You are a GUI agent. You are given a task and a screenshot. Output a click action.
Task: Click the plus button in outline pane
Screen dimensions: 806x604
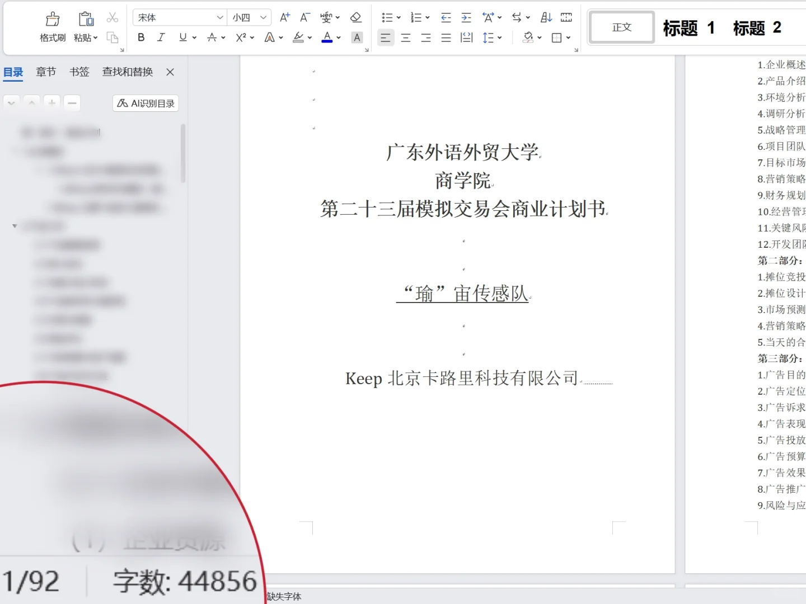[x=51, y=103]
